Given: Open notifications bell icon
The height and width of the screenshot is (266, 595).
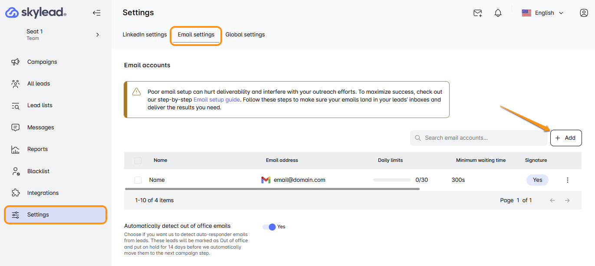Looking at the screenshot, I should (x=498, y=13).
